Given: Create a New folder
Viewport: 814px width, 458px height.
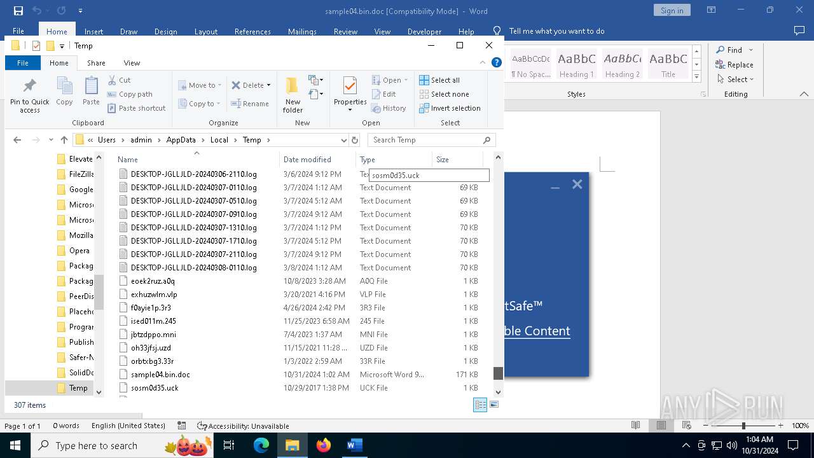Looking at the screenshot, I should pyautogui.click(x=293, y=94).
